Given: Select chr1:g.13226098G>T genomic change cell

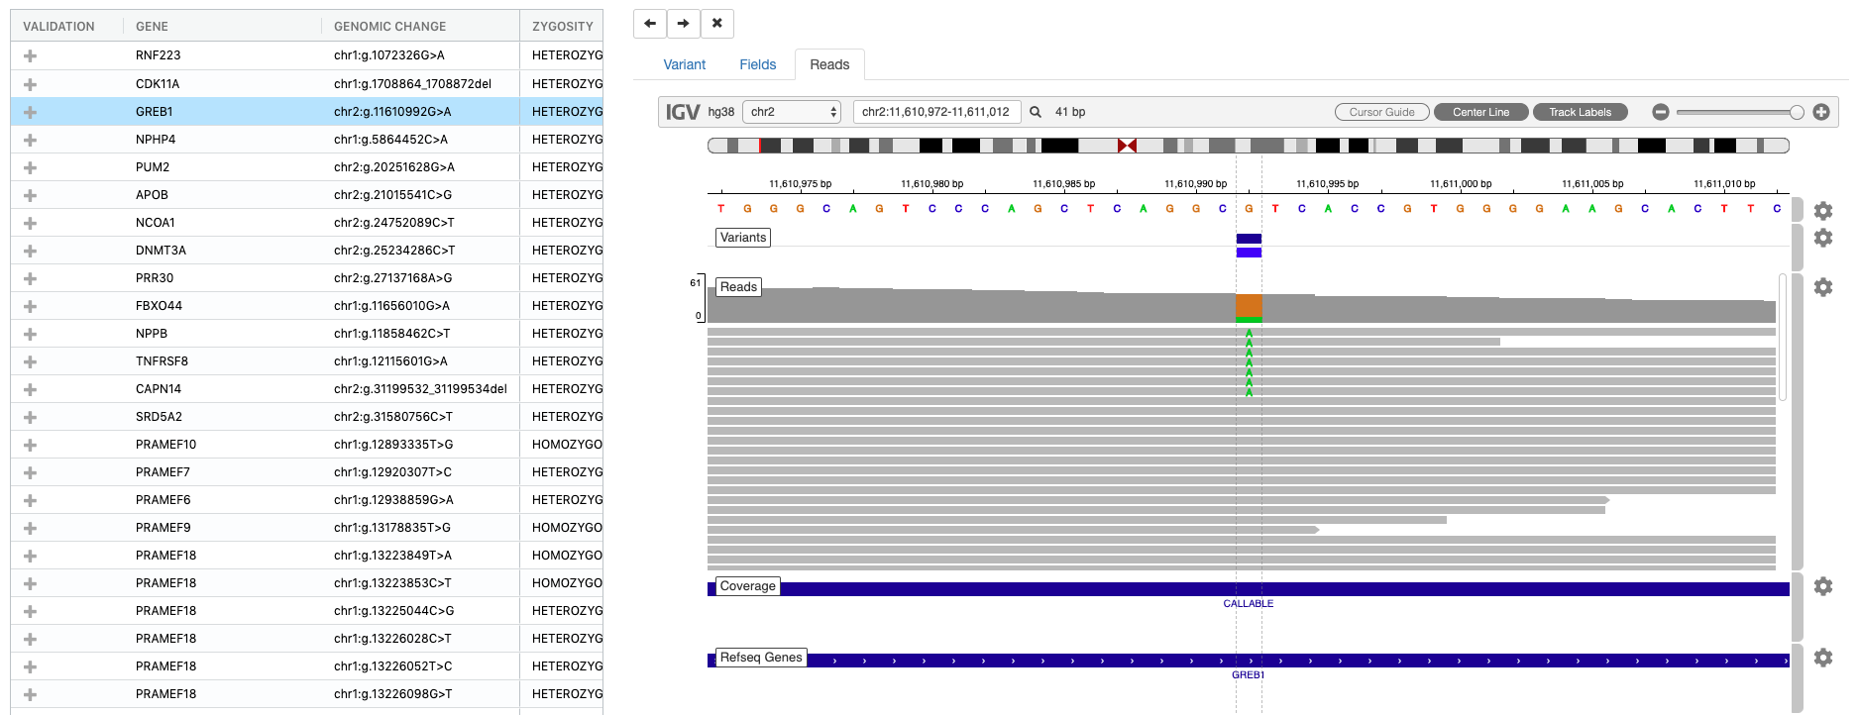Looking at the screenshot, I should (392, 694).
